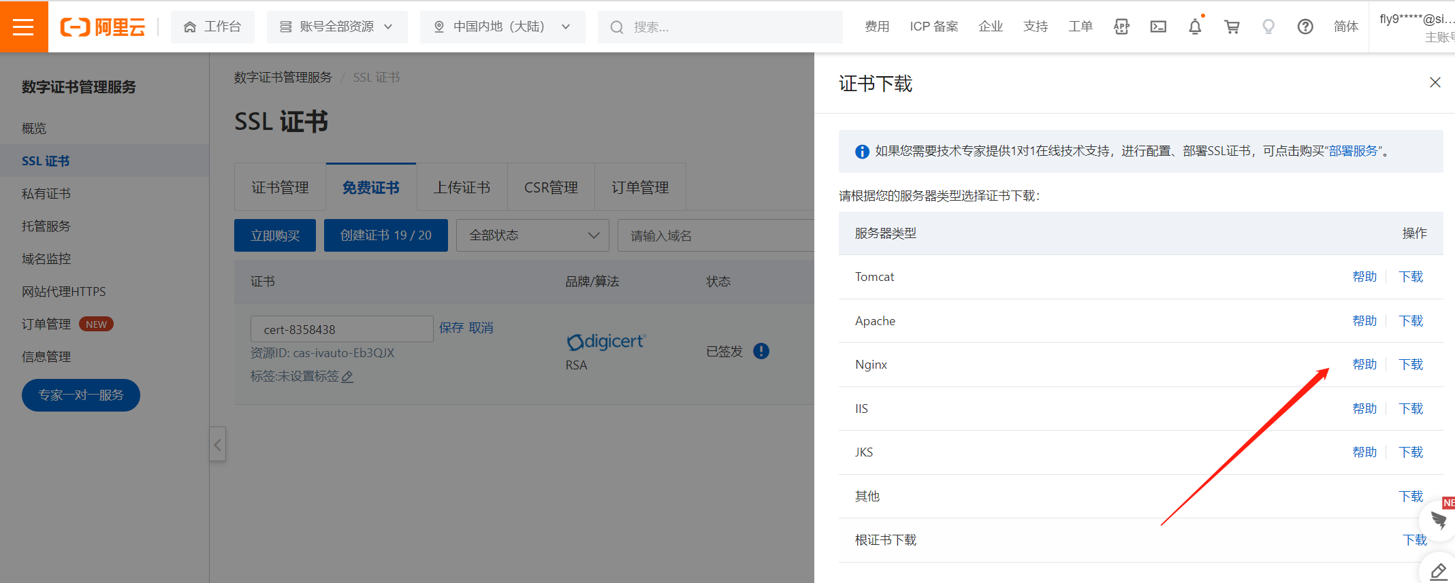Image resolution: width=1455 pixels, height=583 pixels.
Task: Collapse the sidebar with the arrow handle
Action: (218, 444)
